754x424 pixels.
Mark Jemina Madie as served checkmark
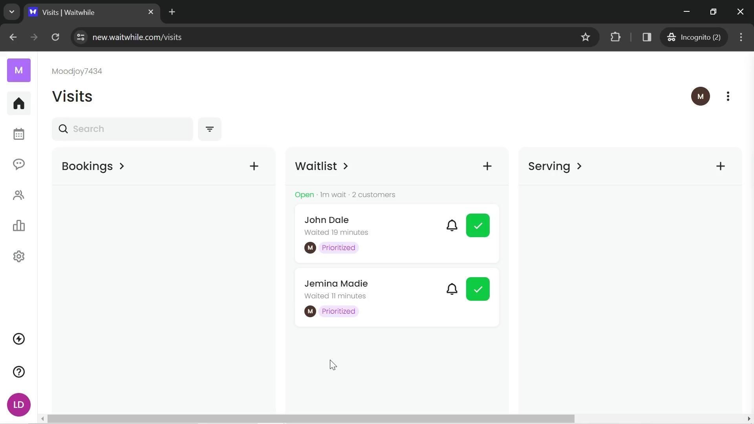pyautogui.click(x=478, y=289)
